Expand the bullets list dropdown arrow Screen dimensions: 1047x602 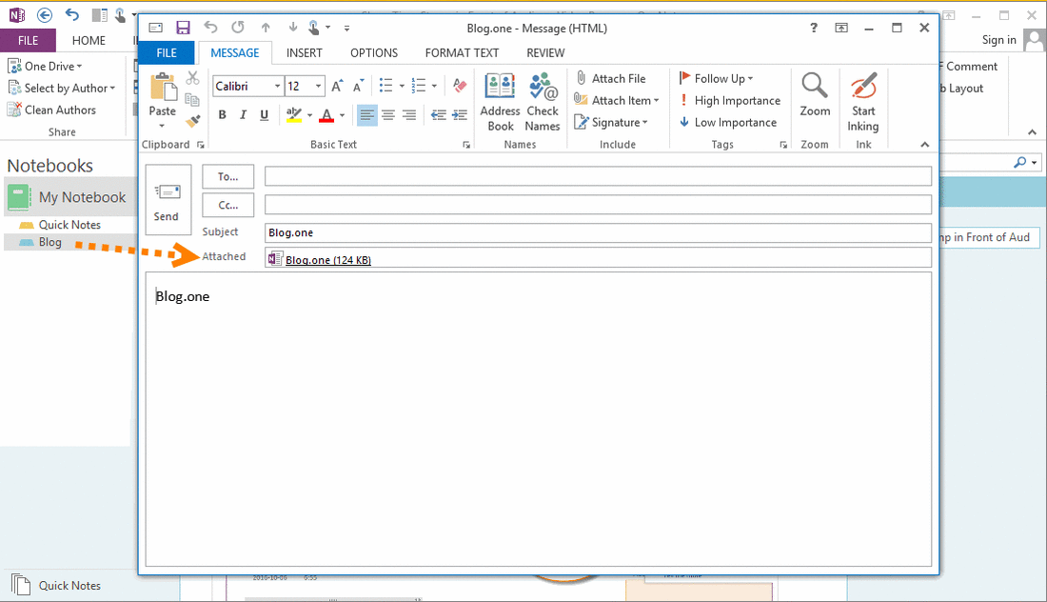[x=402, y=86]
